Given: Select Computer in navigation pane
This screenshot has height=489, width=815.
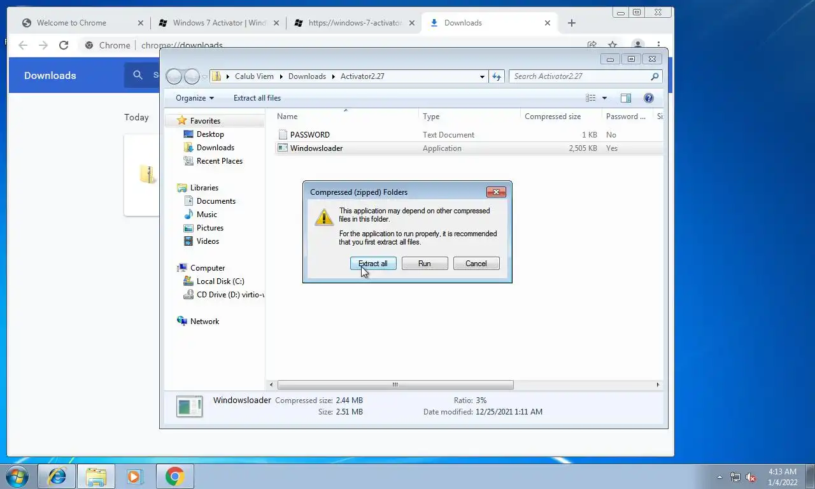Looking at the screenshot, I should [208, 268].
